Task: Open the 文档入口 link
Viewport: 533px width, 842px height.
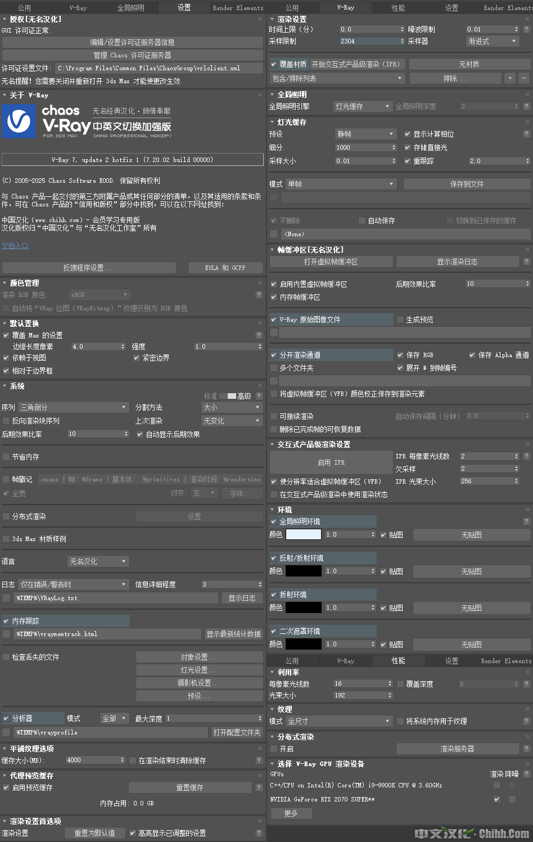Action: click(x=15, y=246)
